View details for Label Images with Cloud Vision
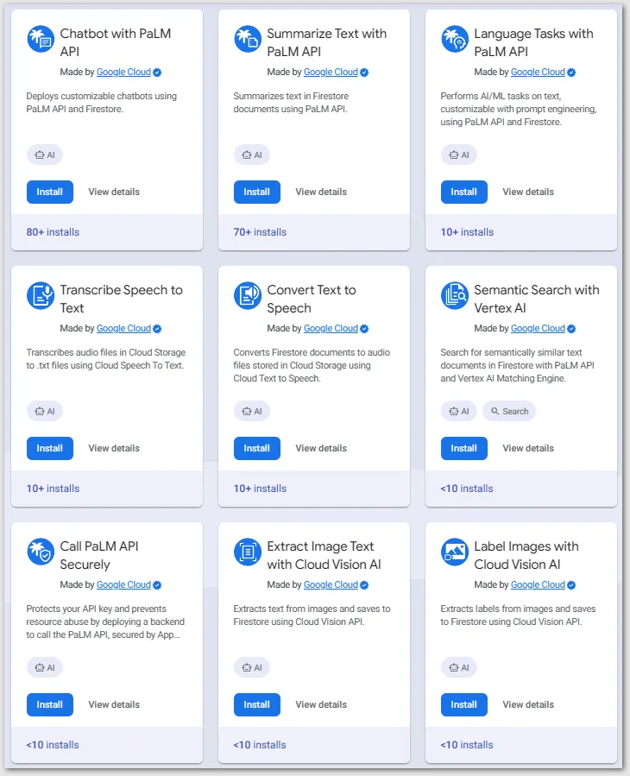The height and width of the screenshot is (776, 630). (528, 704)
